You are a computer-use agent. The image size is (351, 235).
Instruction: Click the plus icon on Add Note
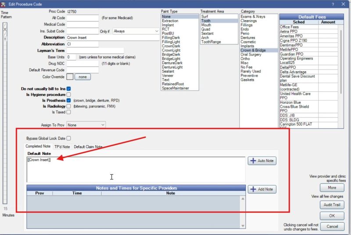253,189
